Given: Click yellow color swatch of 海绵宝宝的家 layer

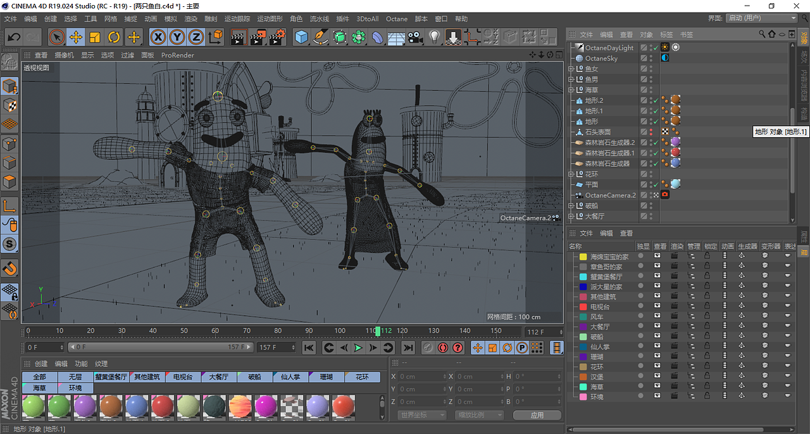Looking at the screenshot, I should click(583, 256).
